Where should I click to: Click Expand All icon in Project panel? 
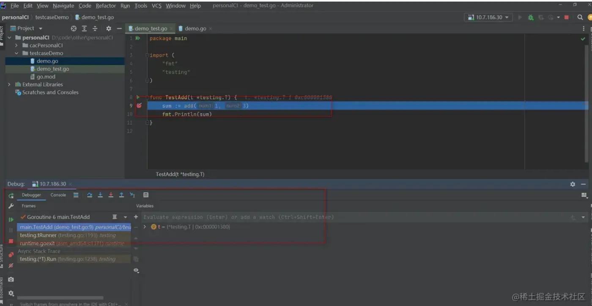(x=84, y=28)
